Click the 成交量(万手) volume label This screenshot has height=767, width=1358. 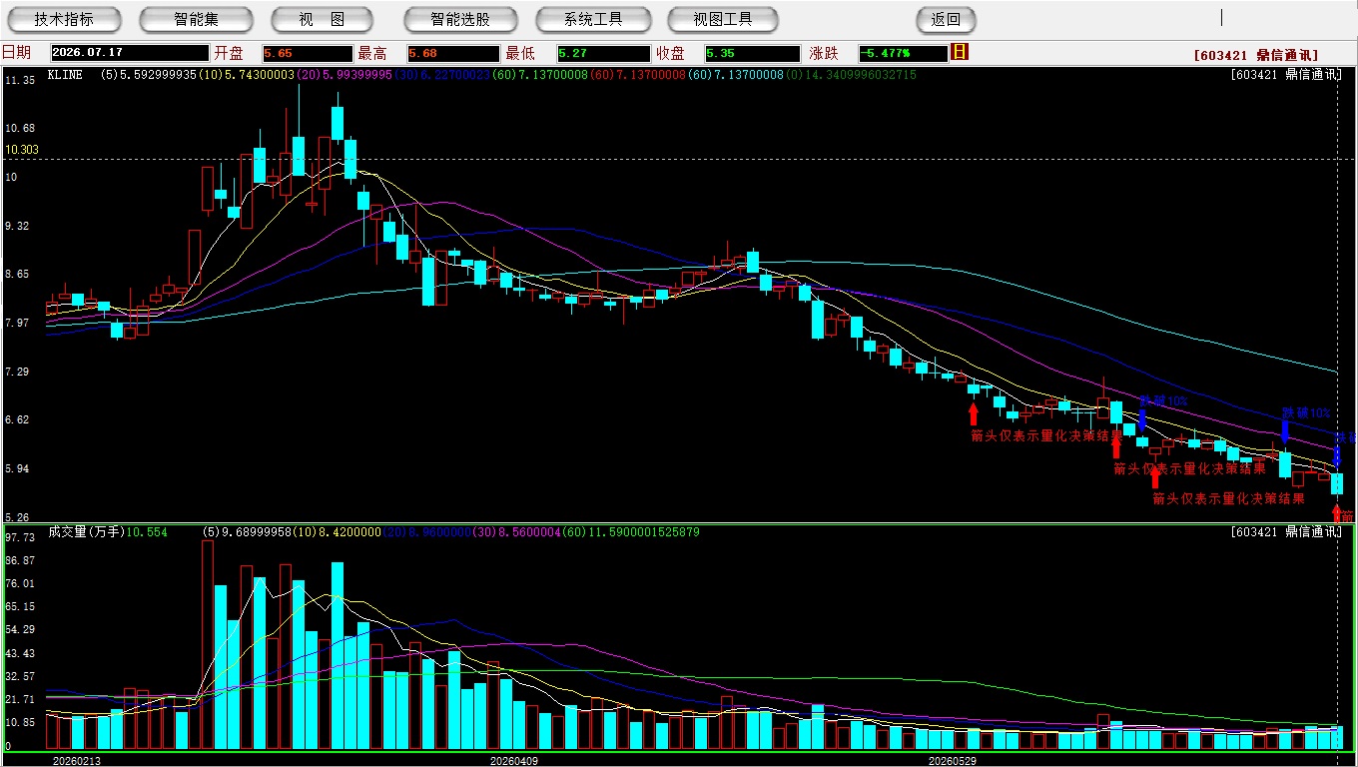pyautogui.click(x=86, y=532)
